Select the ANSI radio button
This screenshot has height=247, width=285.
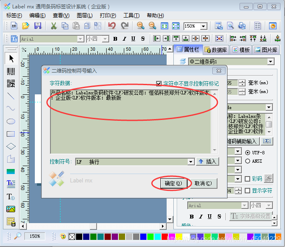248,161
